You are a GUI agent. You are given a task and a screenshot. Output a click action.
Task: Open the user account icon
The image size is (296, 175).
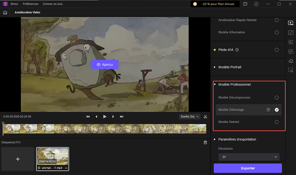click(x=256, y=4)
